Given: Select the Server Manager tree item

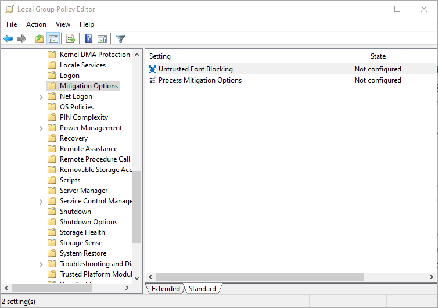Looking at the screenshot, I should 84,191.
